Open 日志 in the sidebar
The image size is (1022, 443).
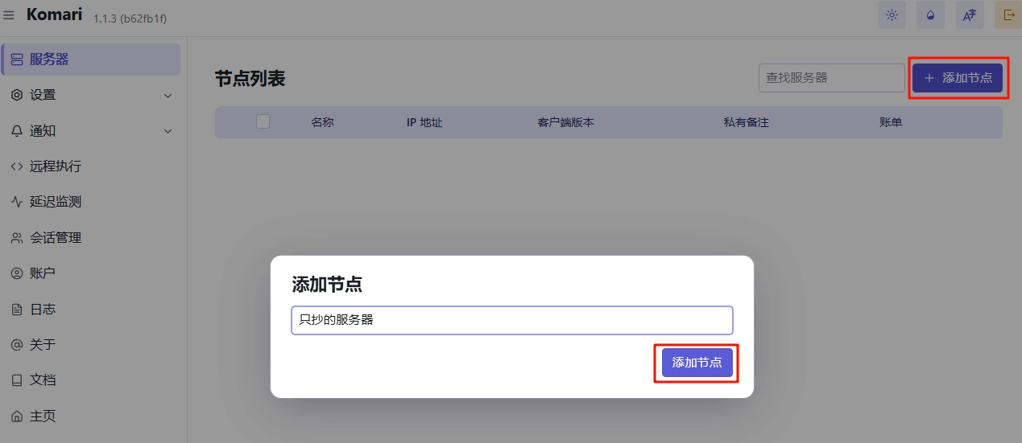(42, 310)
